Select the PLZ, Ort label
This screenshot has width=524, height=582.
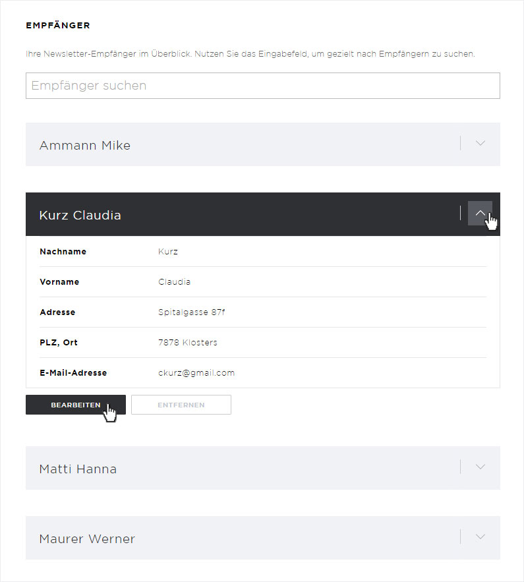click(59, 343)
